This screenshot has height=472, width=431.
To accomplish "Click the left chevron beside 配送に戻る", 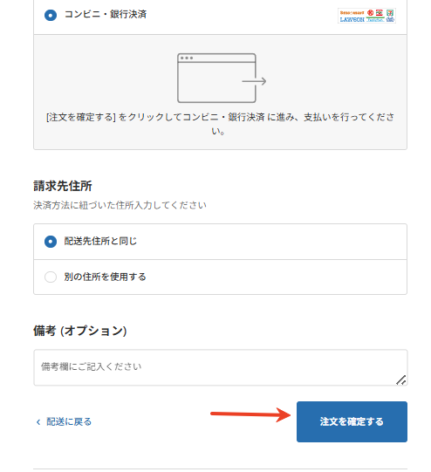I will coord(38,422).
